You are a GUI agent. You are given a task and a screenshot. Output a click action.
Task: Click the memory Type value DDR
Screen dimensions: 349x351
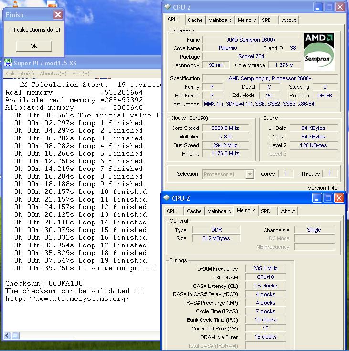[x=216, y=230]
